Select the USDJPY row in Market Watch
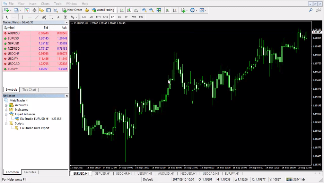This screenshot has height=183, width=324. [35, 59]
